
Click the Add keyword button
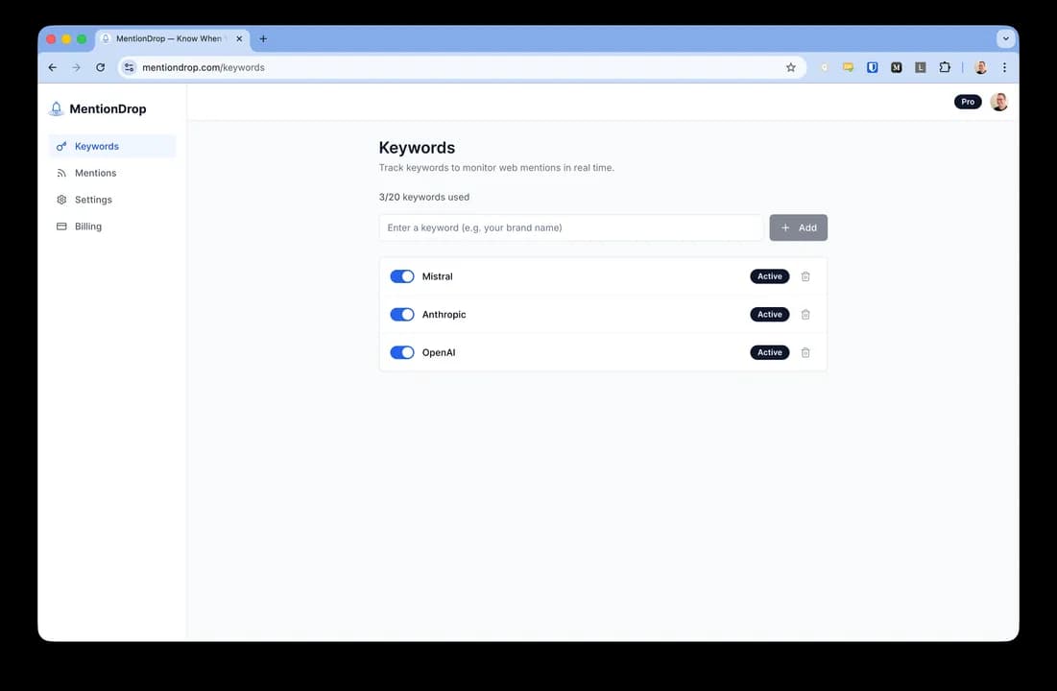coord(798,227)
